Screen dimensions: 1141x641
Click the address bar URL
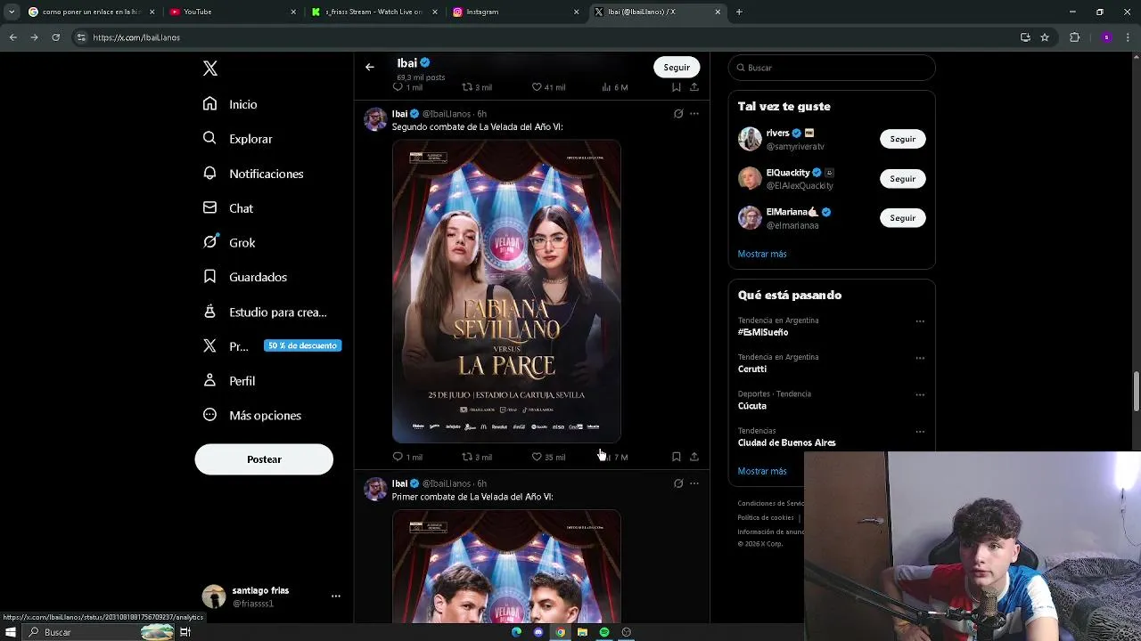coord(136,37)
